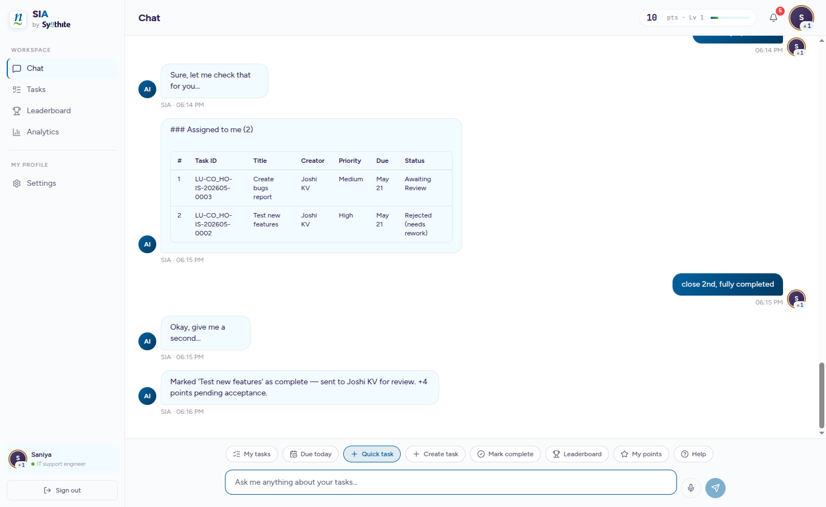The image size is (826, 507).
Task: Open Analytics in the sidebar
Action: pos(62,132)
